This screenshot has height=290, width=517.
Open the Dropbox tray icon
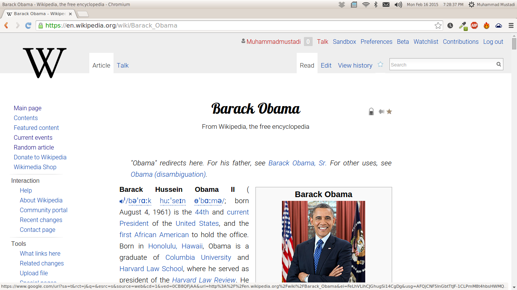pos(342,5)
